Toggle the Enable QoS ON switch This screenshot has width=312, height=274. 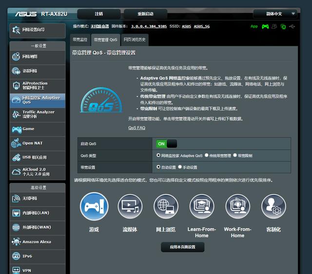pos(167,144)
